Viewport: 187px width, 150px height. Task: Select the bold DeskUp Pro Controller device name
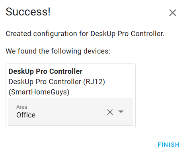point(45,71)
